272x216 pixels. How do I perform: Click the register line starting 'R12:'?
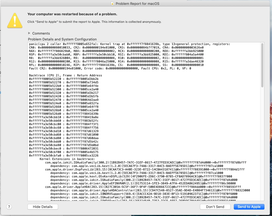pyautogui.click(x=116, y=62)
